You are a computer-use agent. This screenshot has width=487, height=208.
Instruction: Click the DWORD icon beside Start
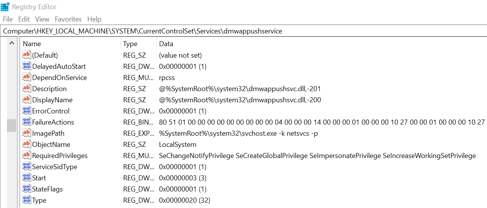(x=27, y=178)
